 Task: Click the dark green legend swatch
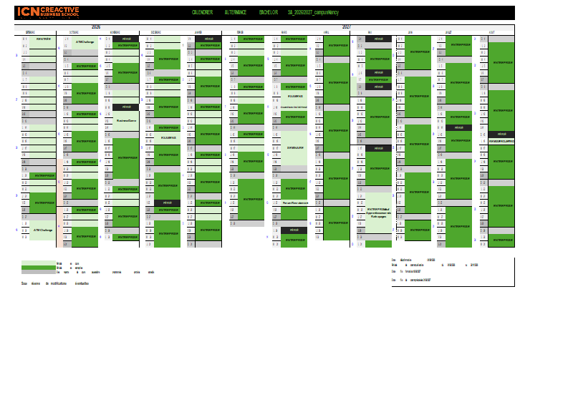[x=39, y=267]
